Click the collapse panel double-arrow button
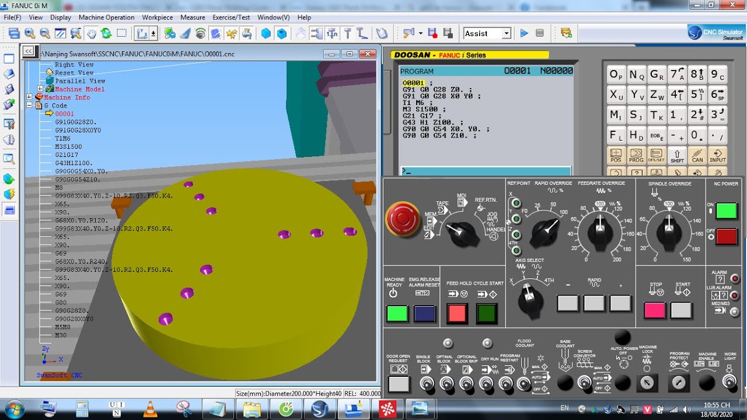 [28, 51]
